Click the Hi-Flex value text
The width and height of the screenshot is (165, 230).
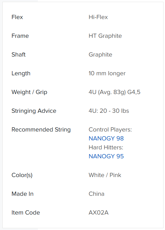click(x=98, y=17)
